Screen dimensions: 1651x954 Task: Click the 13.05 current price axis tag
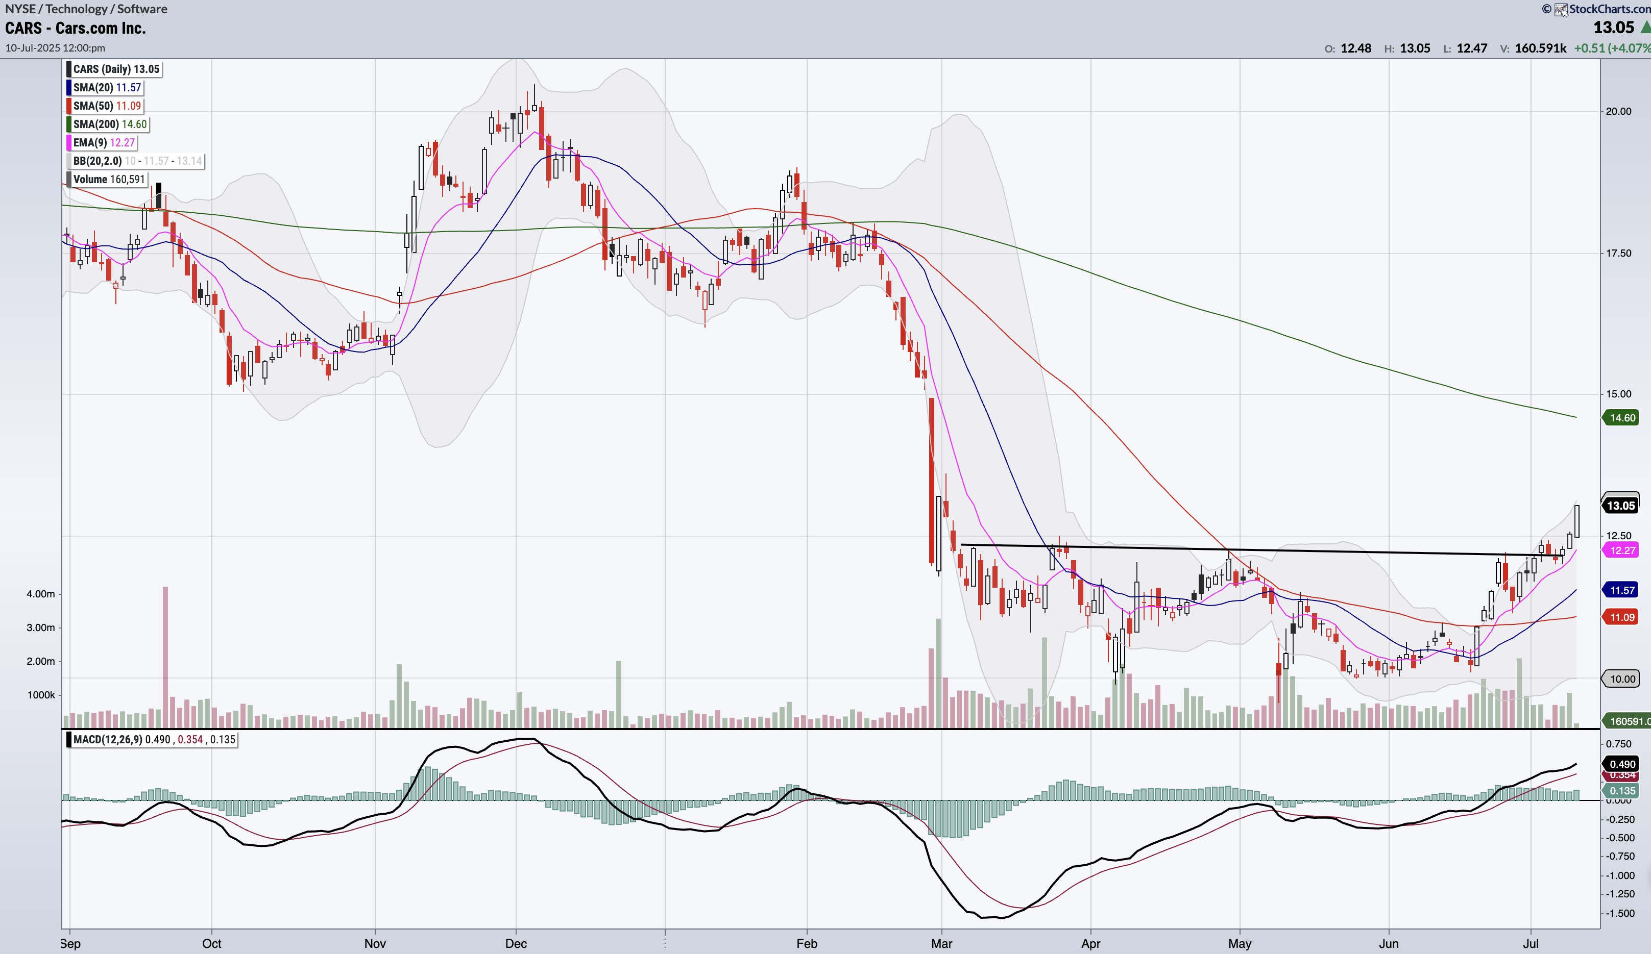(x=1620, y=506)
